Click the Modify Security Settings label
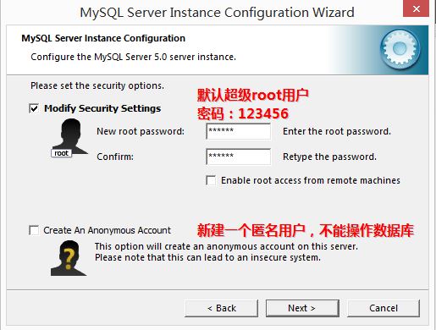This screenshot has width=436, height=330. 102,108
